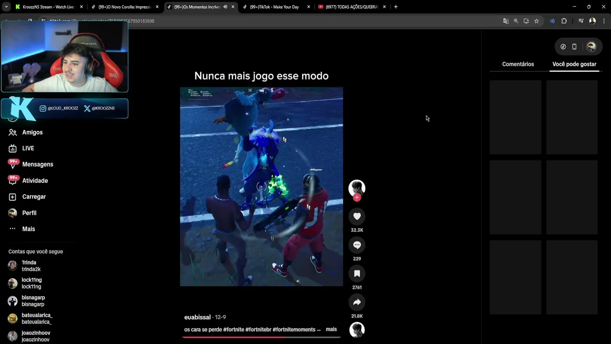
Task: Bookmark this page with the star icon
Action: click(x=537, y=21)
